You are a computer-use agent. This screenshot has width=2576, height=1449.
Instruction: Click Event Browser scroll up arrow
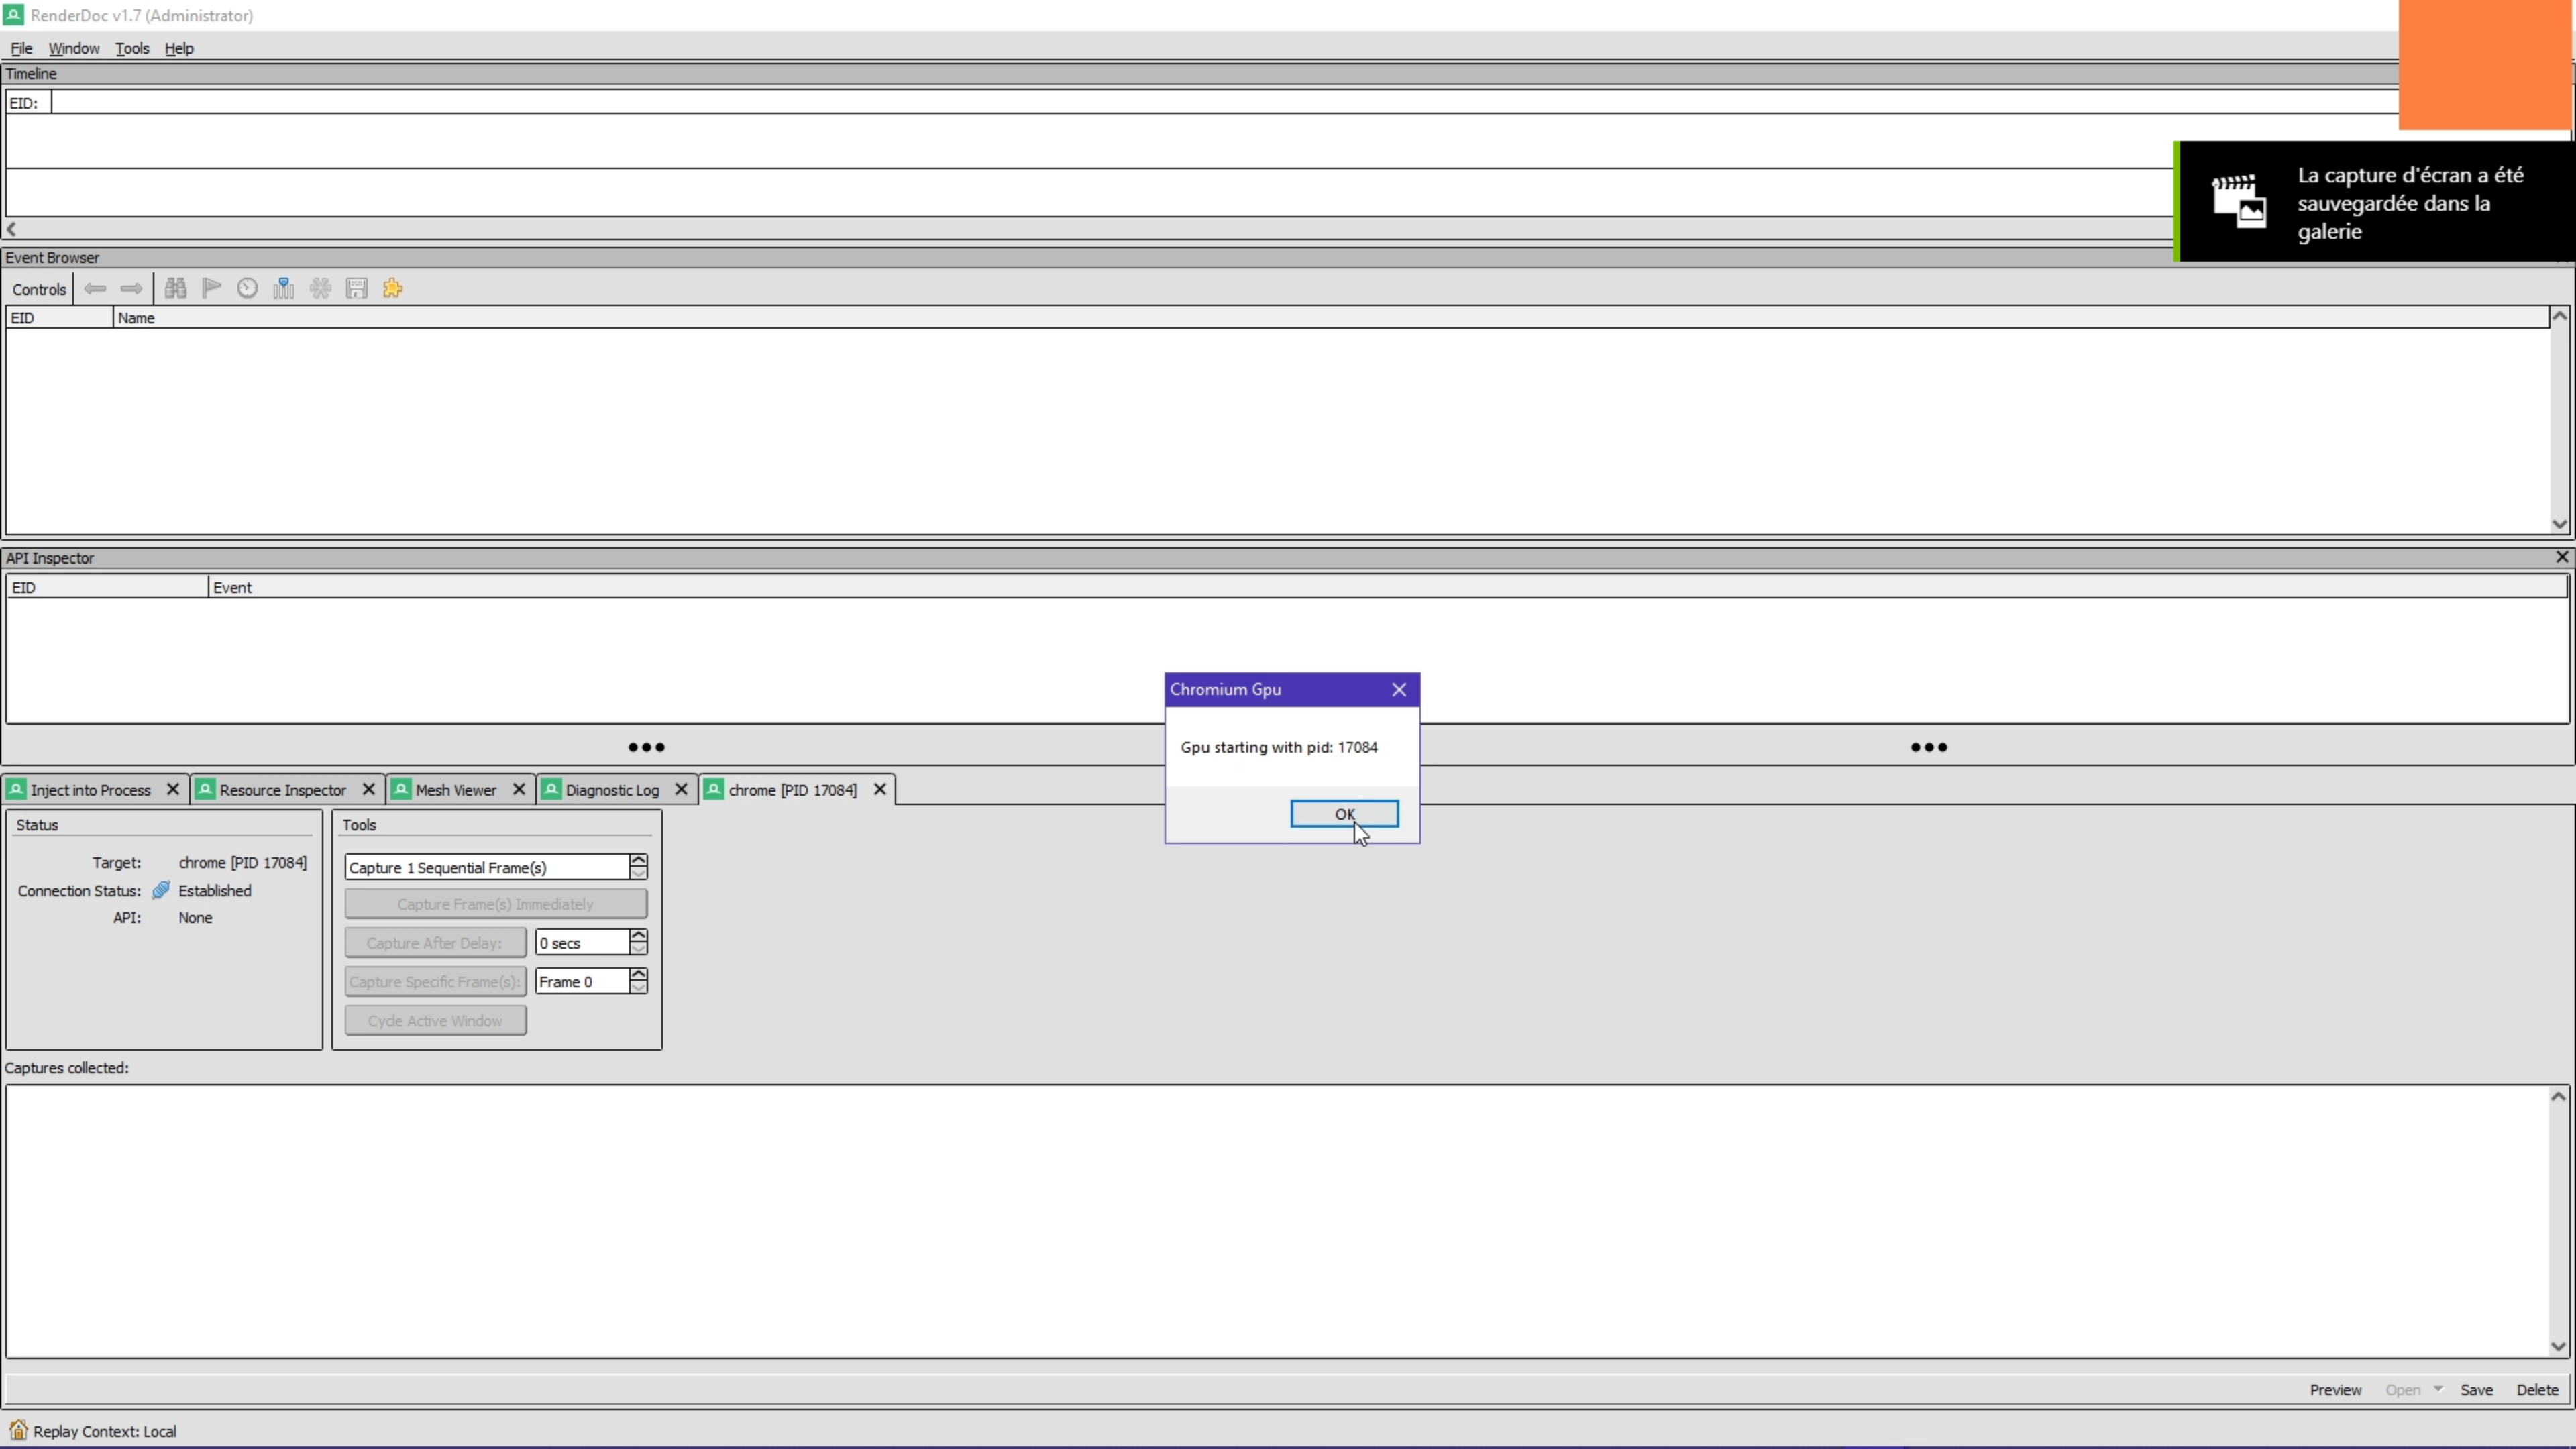(x=2559, y=316)
